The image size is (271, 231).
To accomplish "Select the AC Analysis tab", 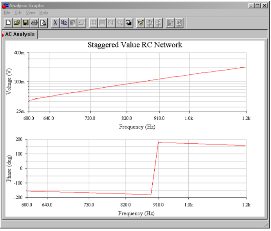I will (20, 34).
